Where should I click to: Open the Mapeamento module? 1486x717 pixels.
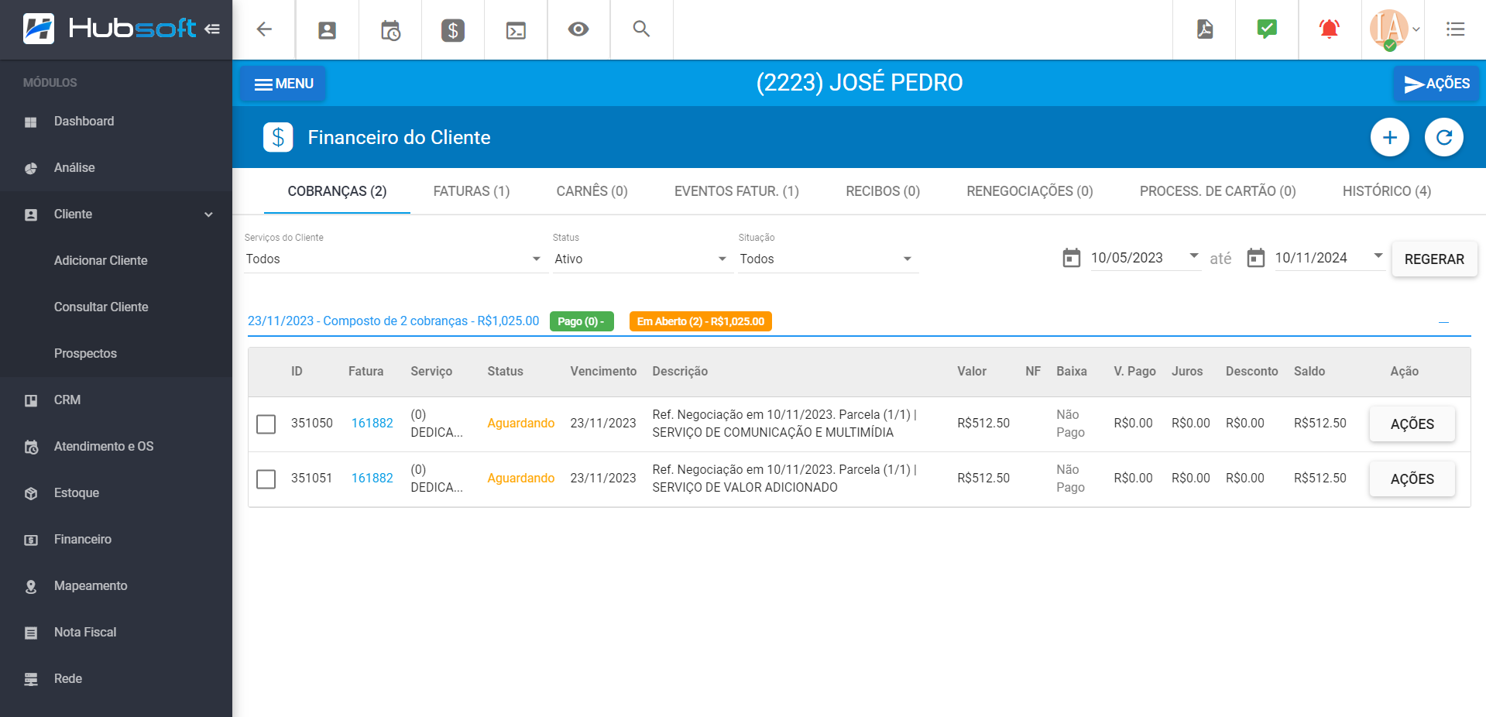coord(116,586)
